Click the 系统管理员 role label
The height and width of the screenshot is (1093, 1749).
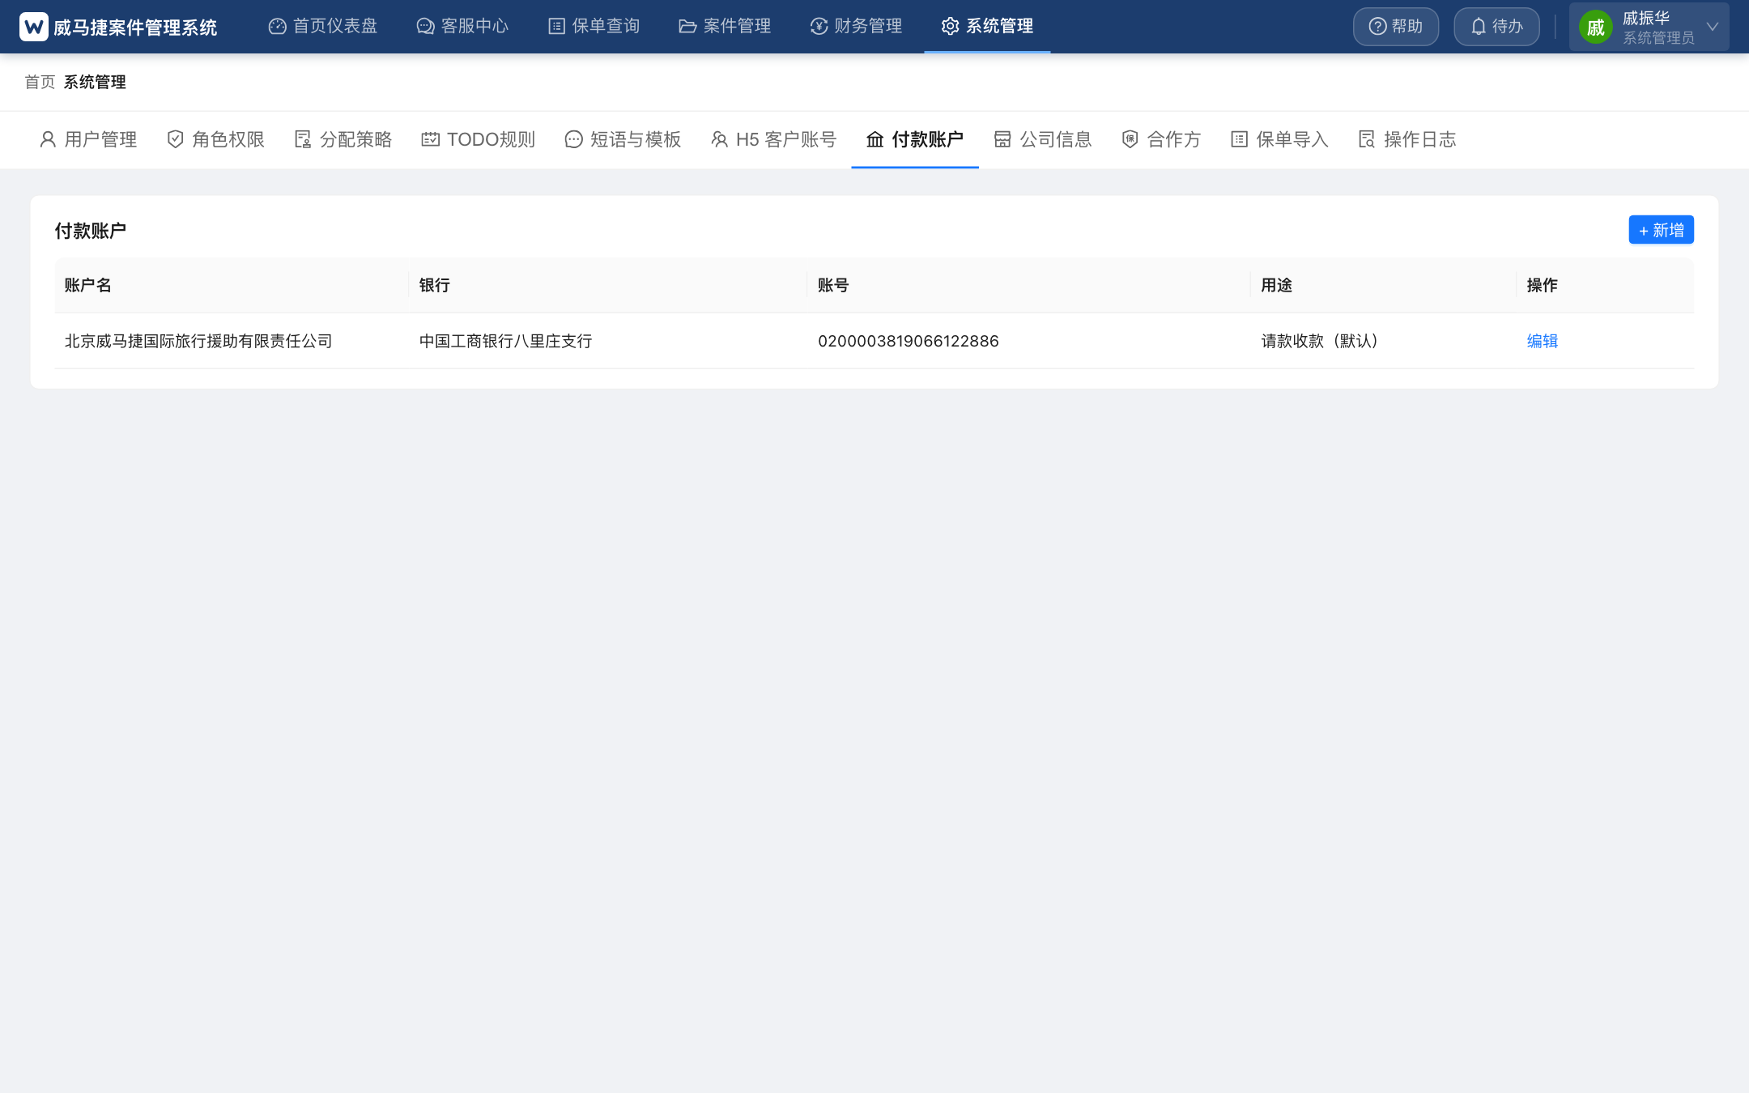(1658, 38)
